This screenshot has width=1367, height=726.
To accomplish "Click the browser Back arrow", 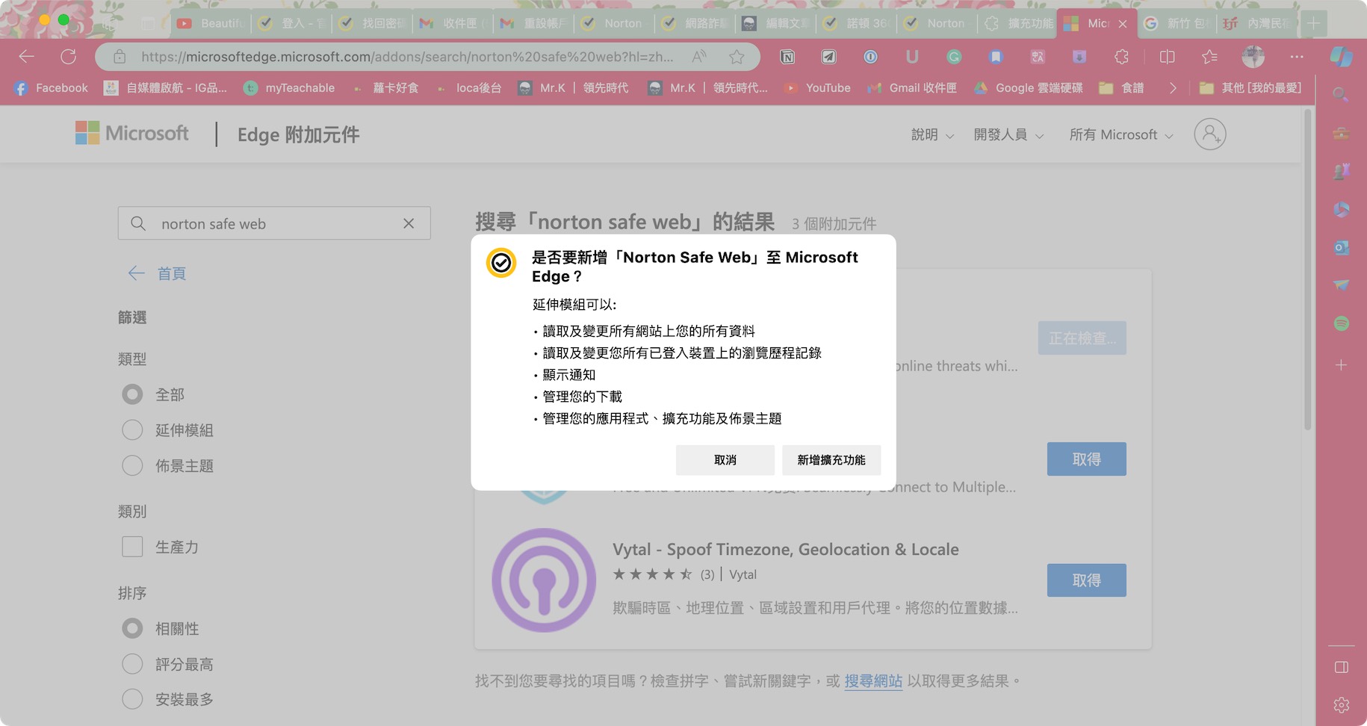I will pyautogui.click(x=27, y=57).
